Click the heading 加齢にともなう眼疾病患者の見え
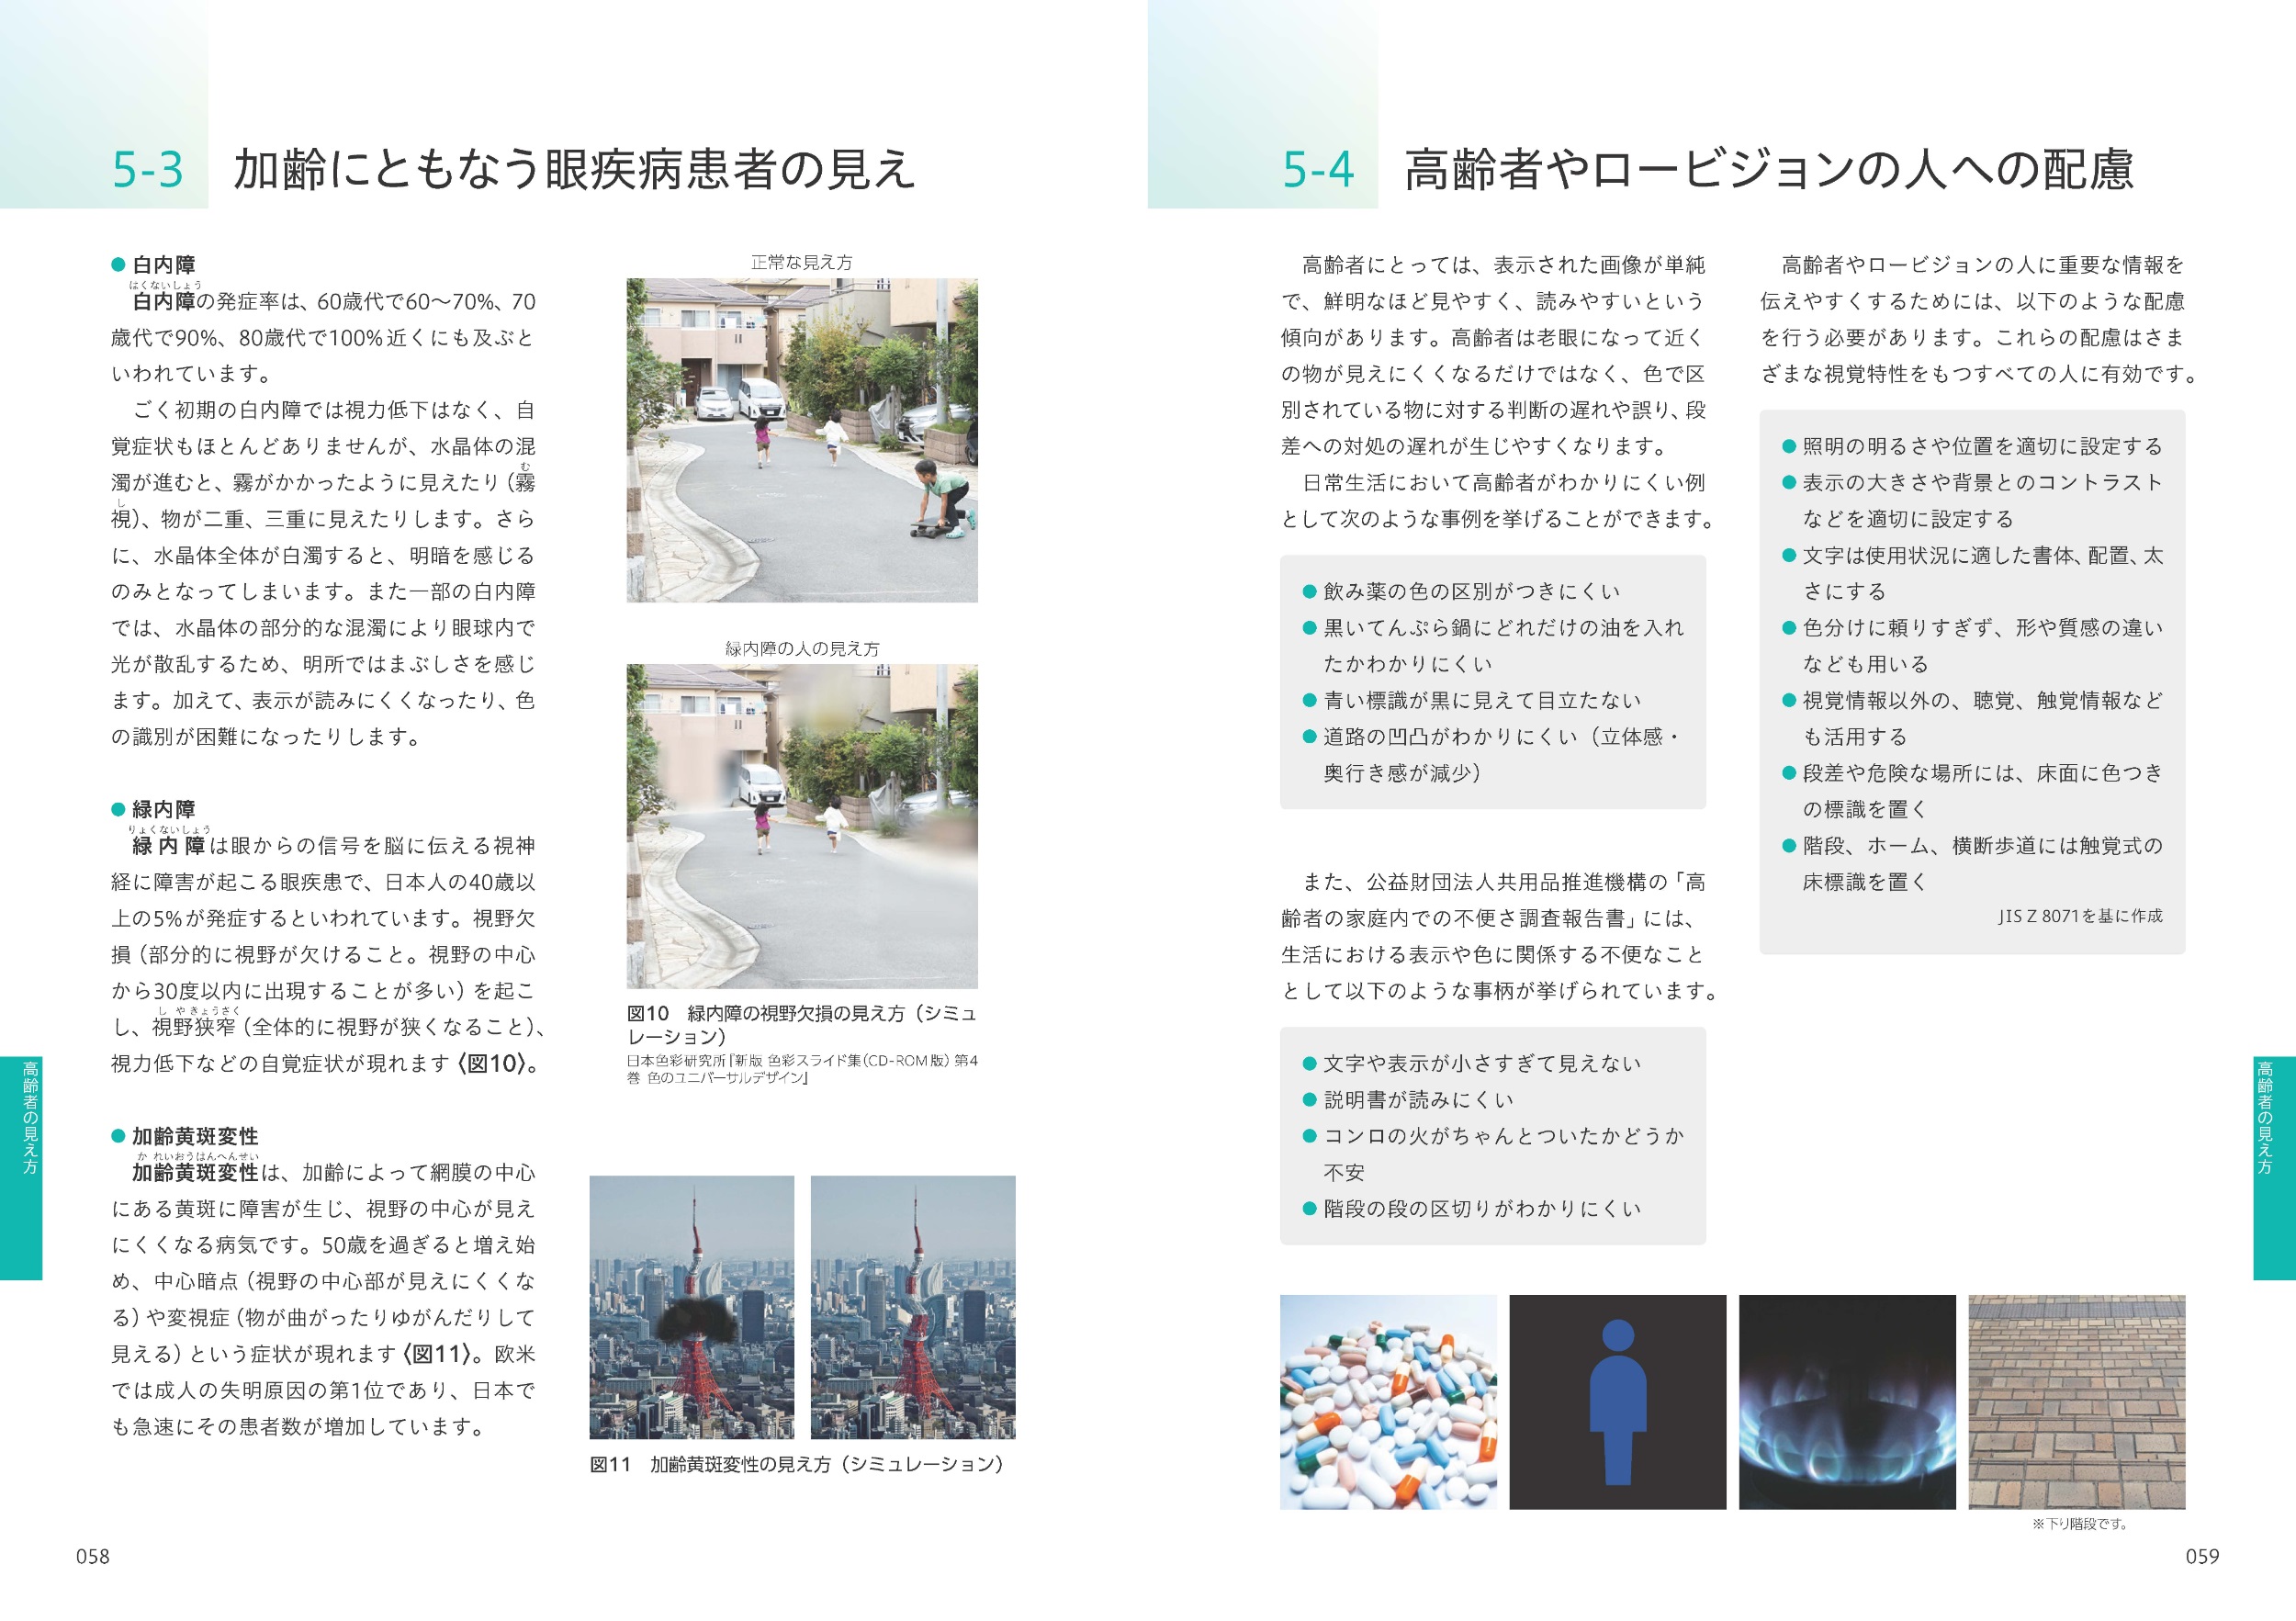Screen dimensions: 2296x1621 [575, 169]
